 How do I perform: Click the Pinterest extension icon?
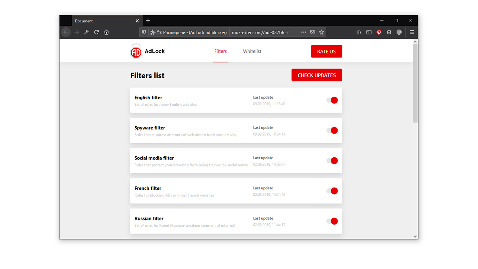click(x=379, y=33)
